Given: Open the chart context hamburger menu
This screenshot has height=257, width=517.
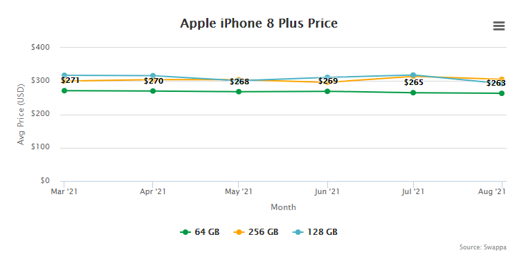Looking at the screenshot, I should 499,26.
